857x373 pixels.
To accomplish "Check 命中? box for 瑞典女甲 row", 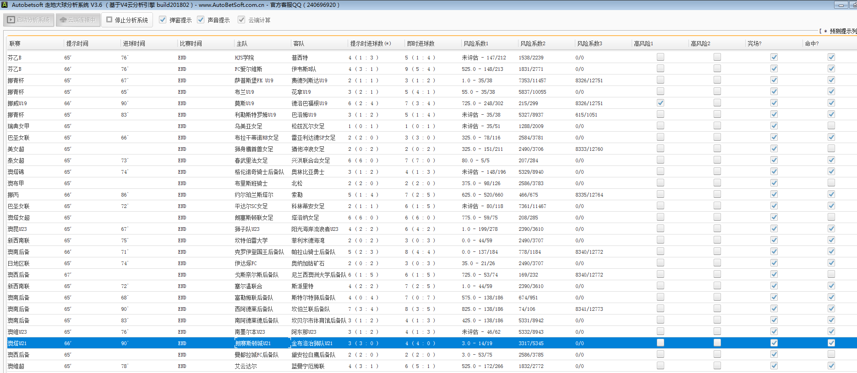I will tap(831, 126).
